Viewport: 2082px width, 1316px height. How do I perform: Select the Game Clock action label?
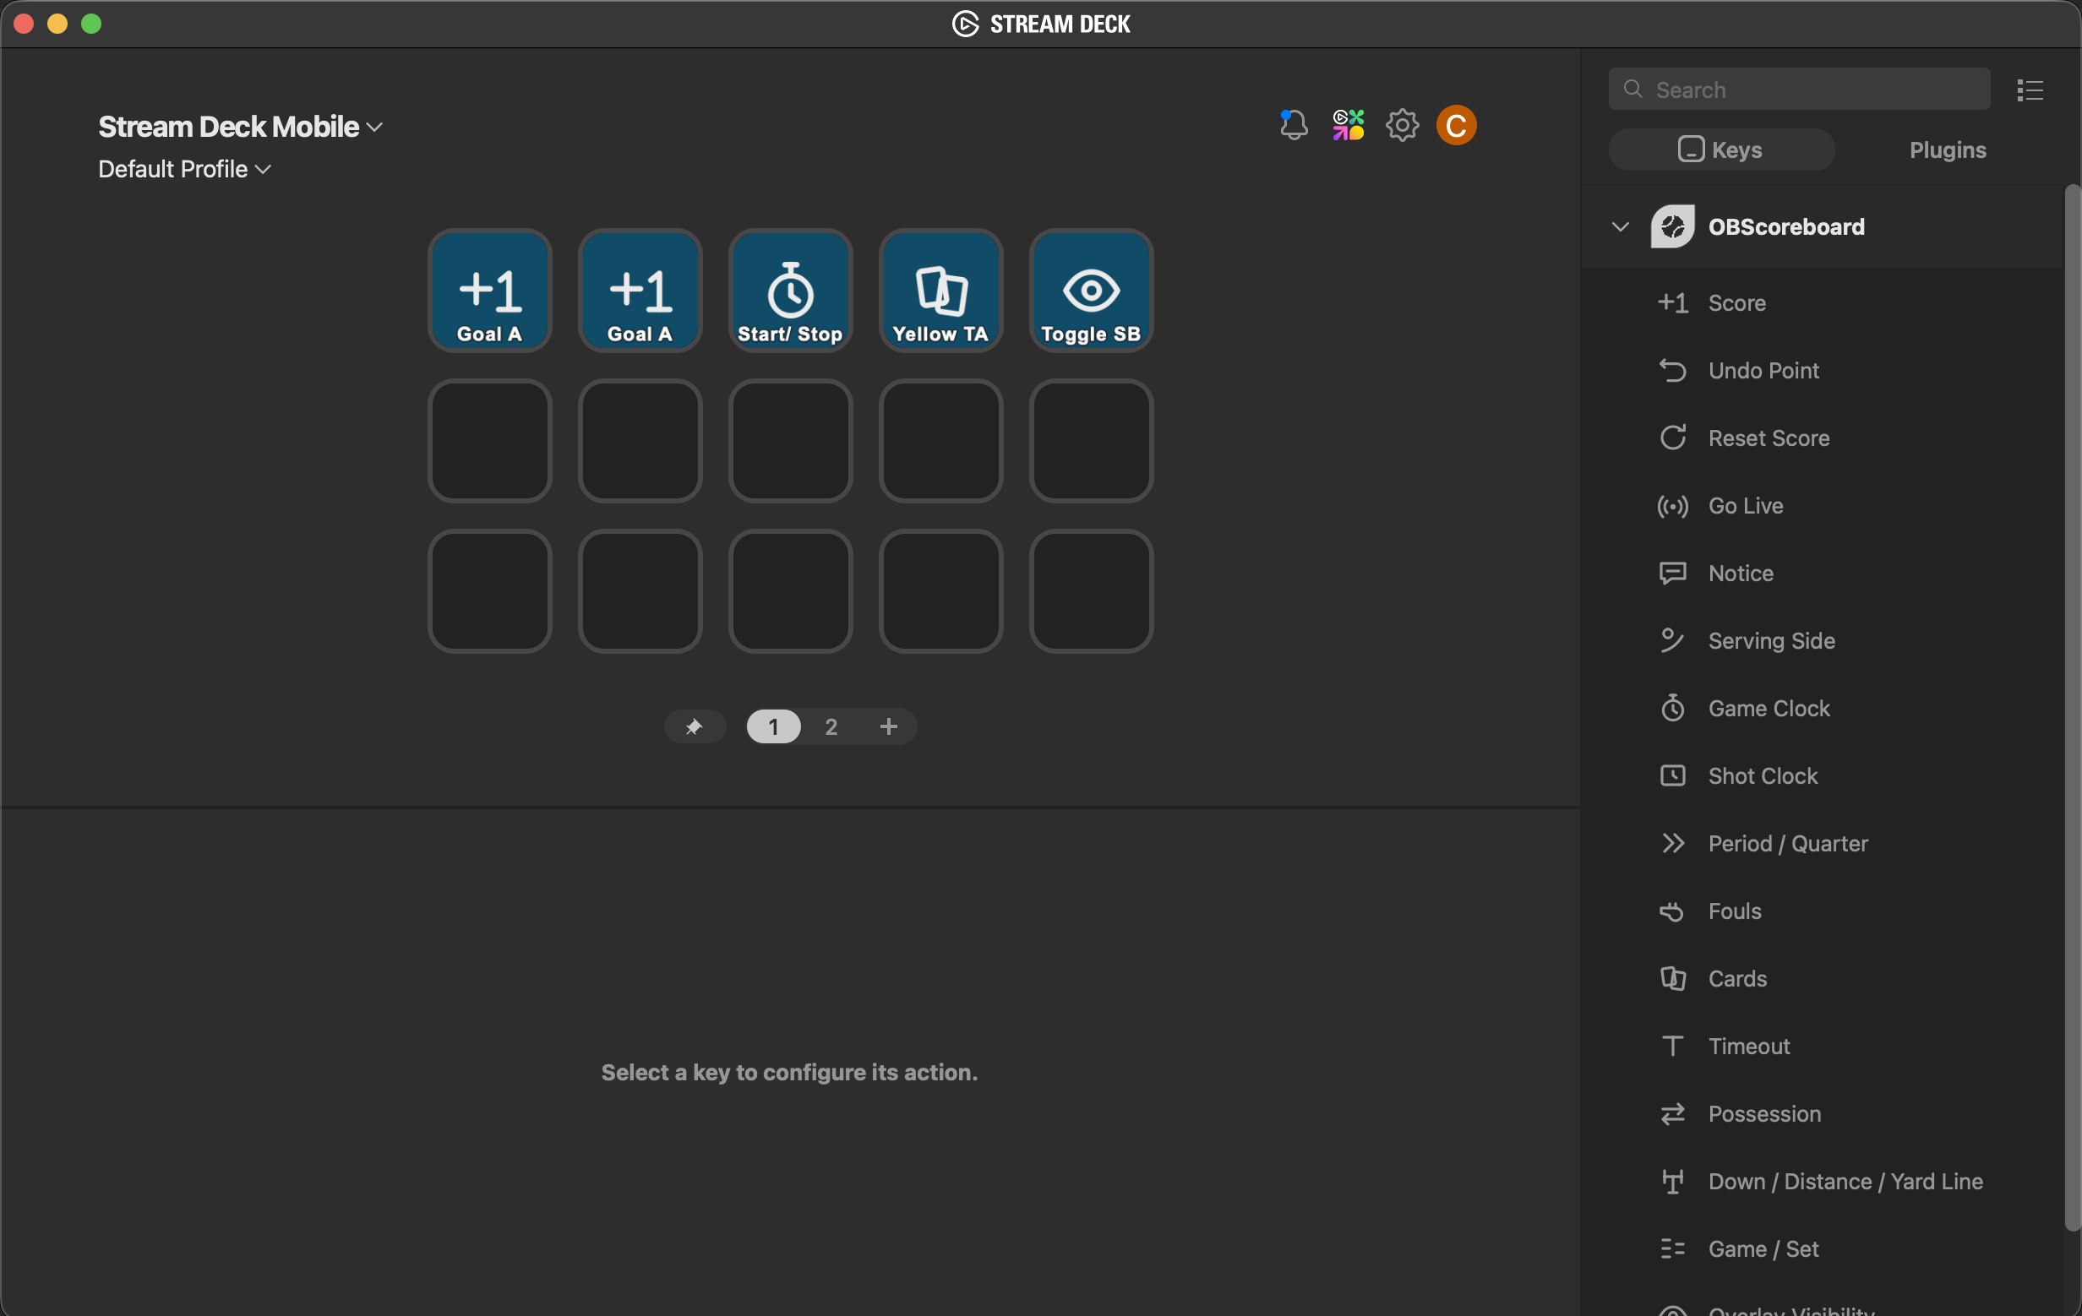pos(1769,709)
